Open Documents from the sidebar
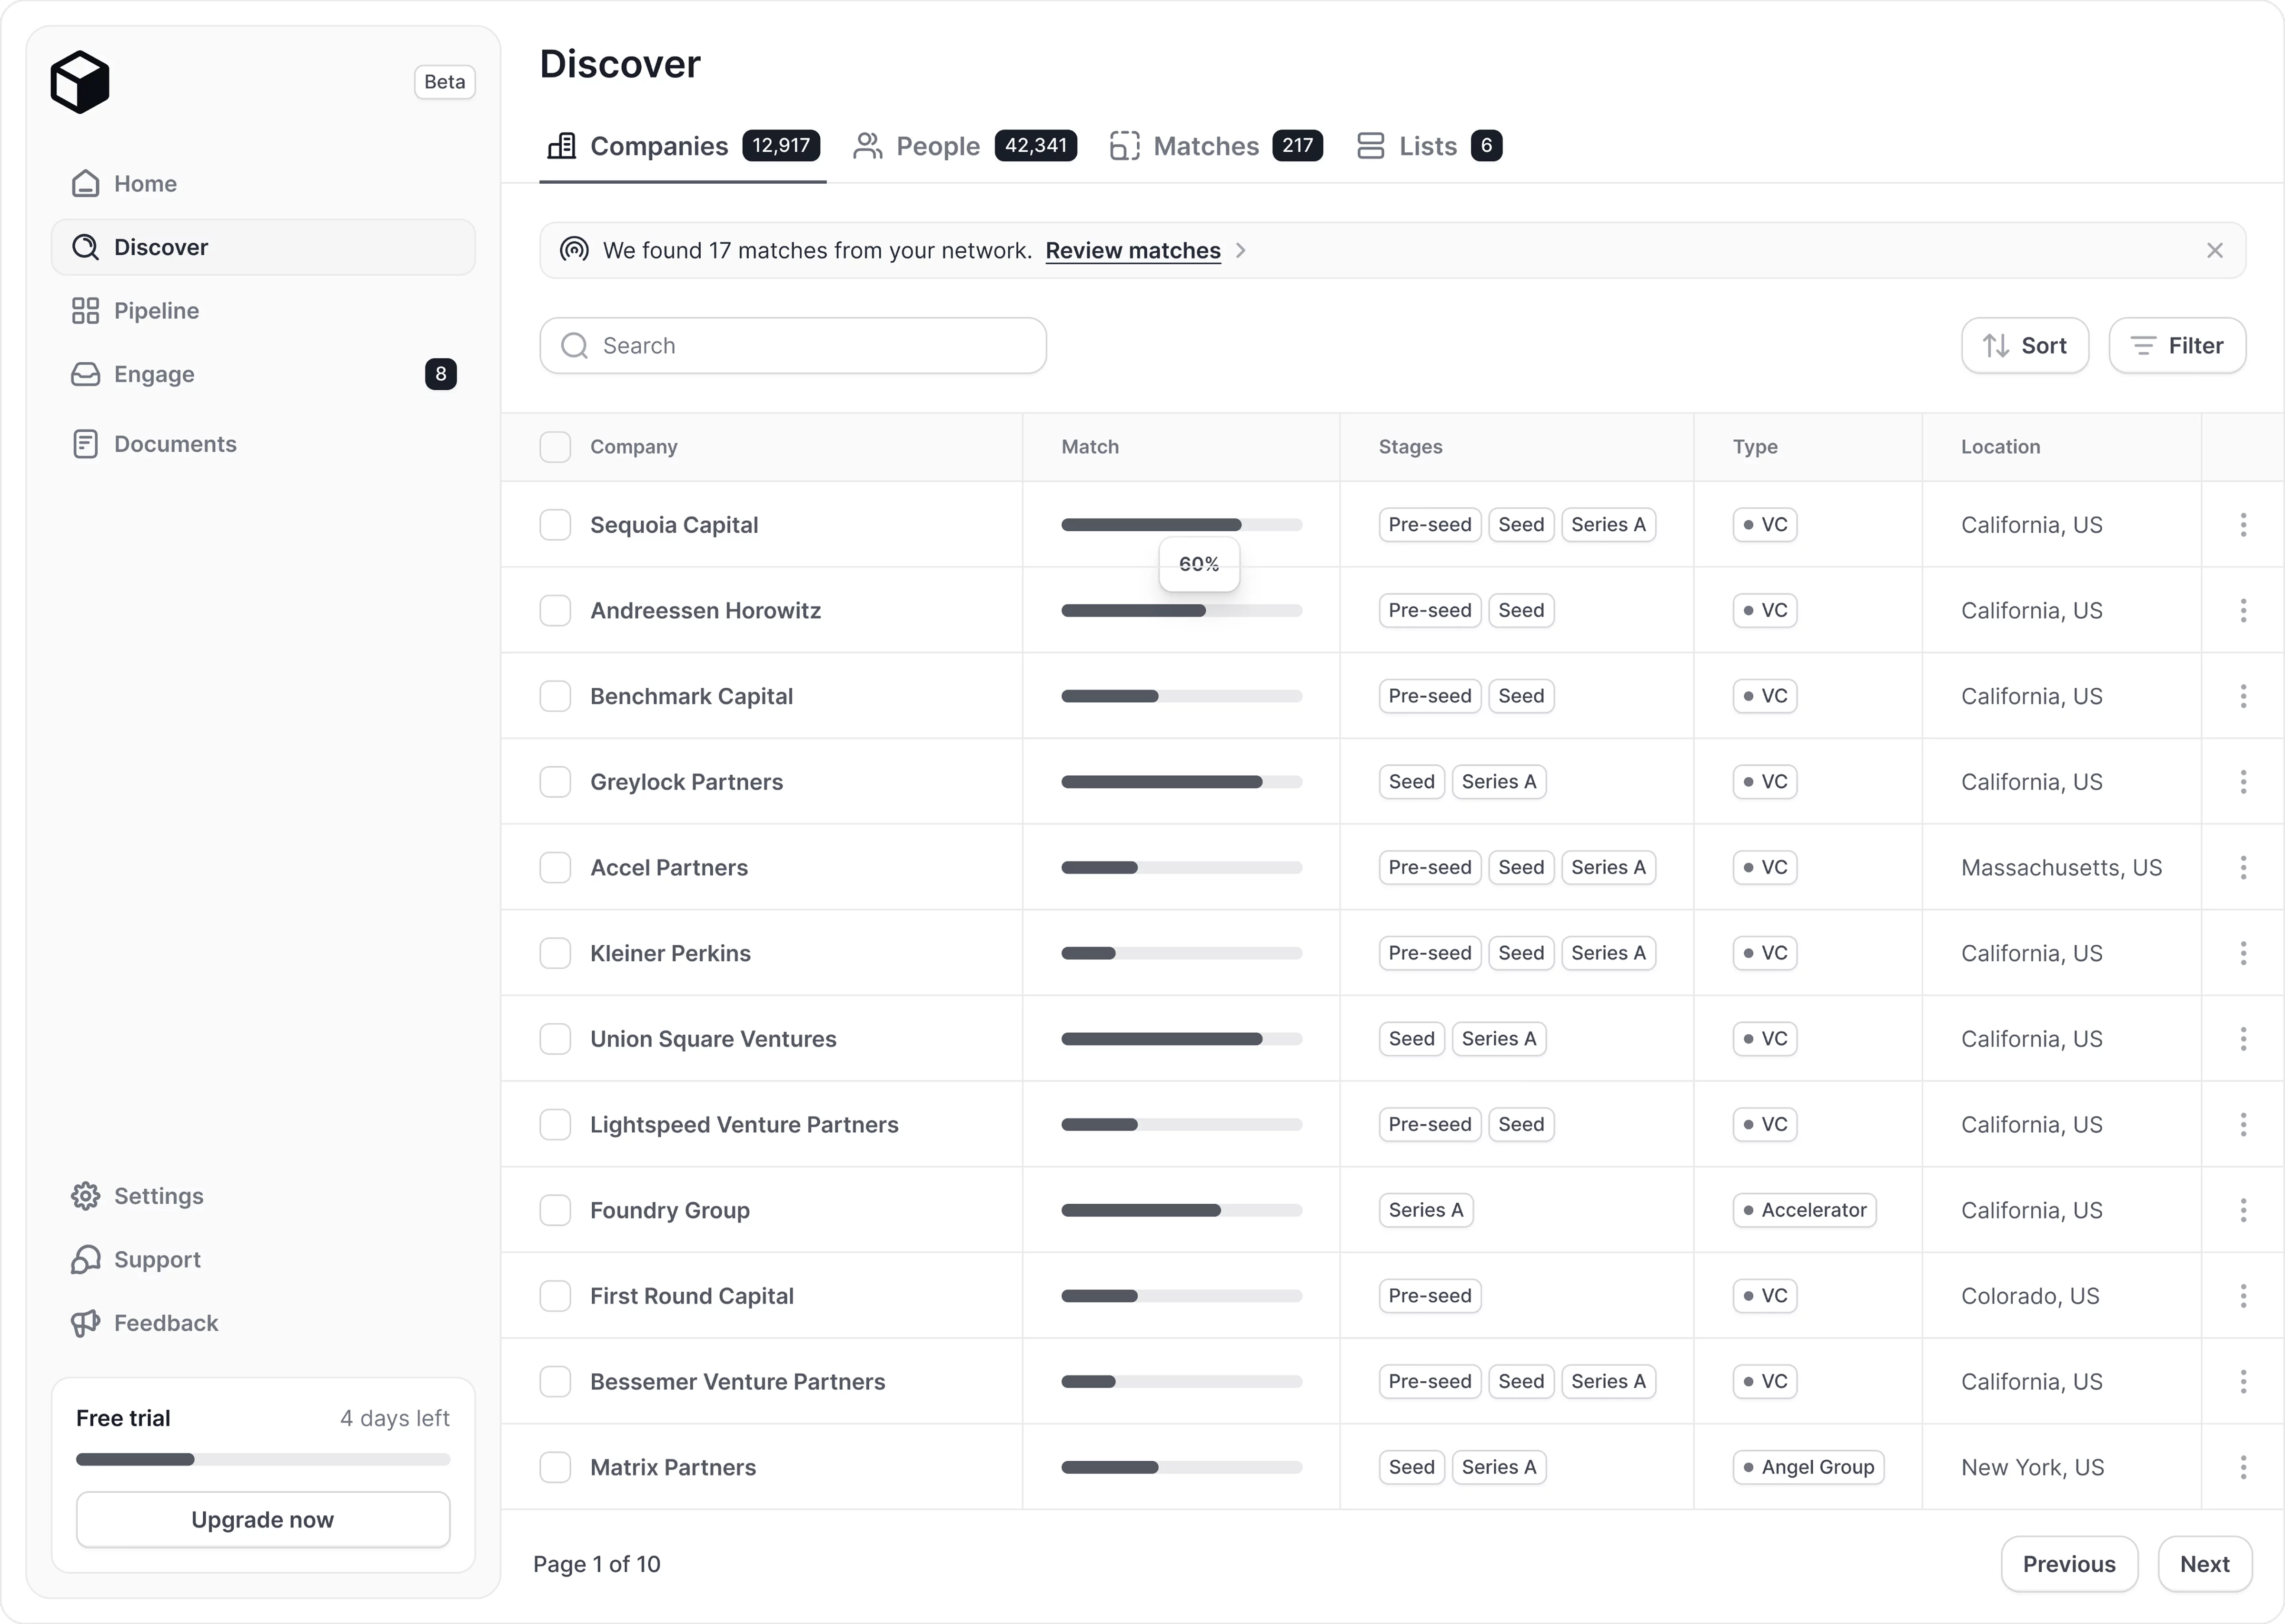2285x1624 pixels. [175, 444]
